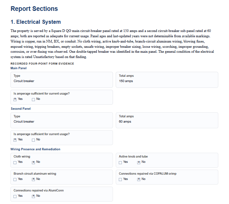Click the 150 amps value
The width and height of the screenshot is (229, 204).
[126, 81]
